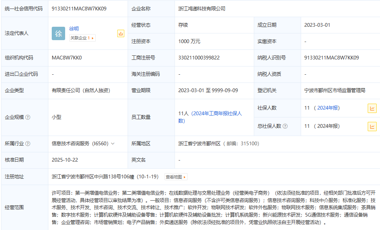The height and width of the screenshot is (230, 380).
Task: Click the help icon next to 总社保人数
Action: (285, 126)
